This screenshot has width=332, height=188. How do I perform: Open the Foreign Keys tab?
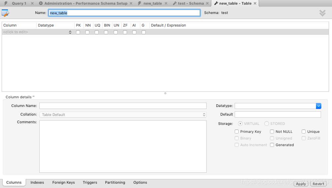click(64, 182)
